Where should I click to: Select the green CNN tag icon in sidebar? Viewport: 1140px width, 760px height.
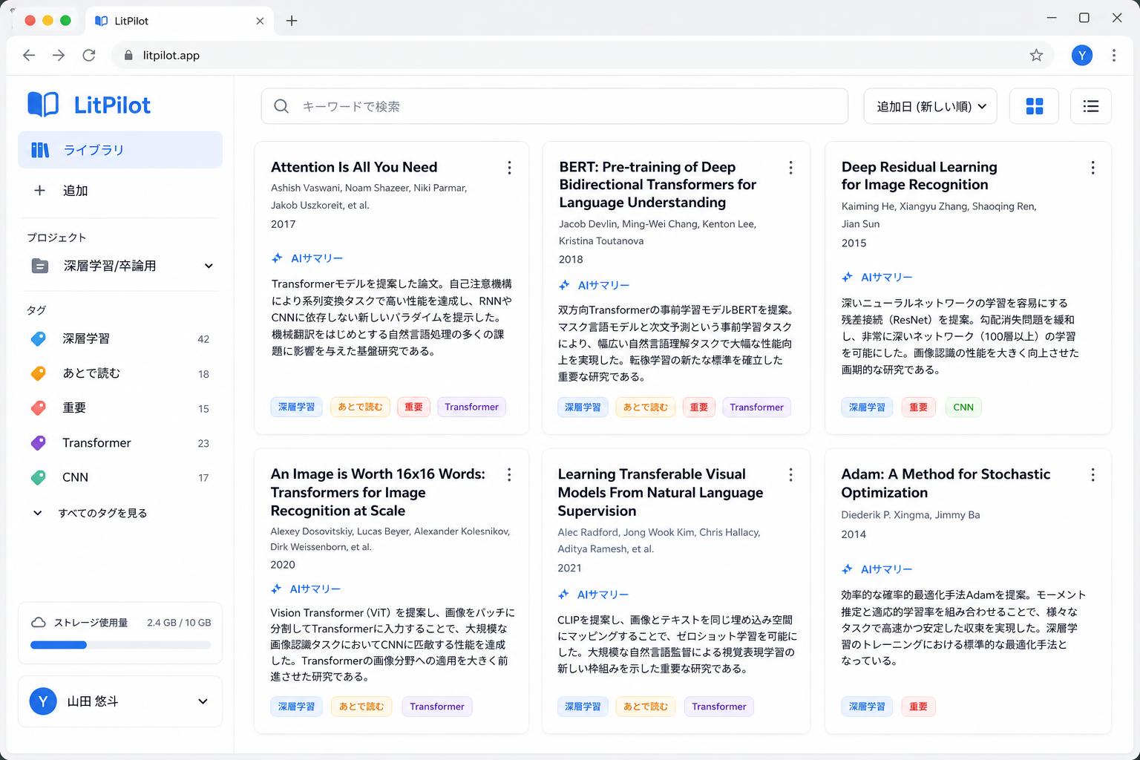[38, 477]
